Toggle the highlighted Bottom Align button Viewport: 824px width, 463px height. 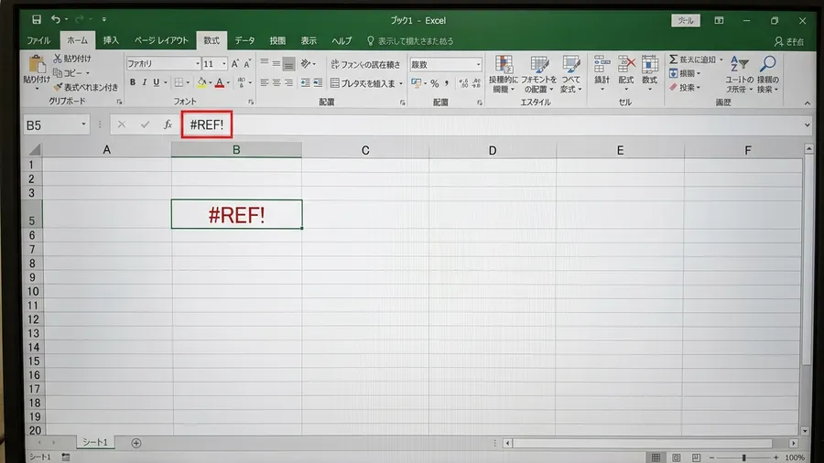pos(288,64)
